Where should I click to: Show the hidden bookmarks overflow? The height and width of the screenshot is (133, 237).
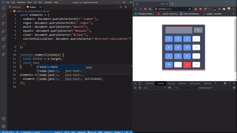click(233, 14)
